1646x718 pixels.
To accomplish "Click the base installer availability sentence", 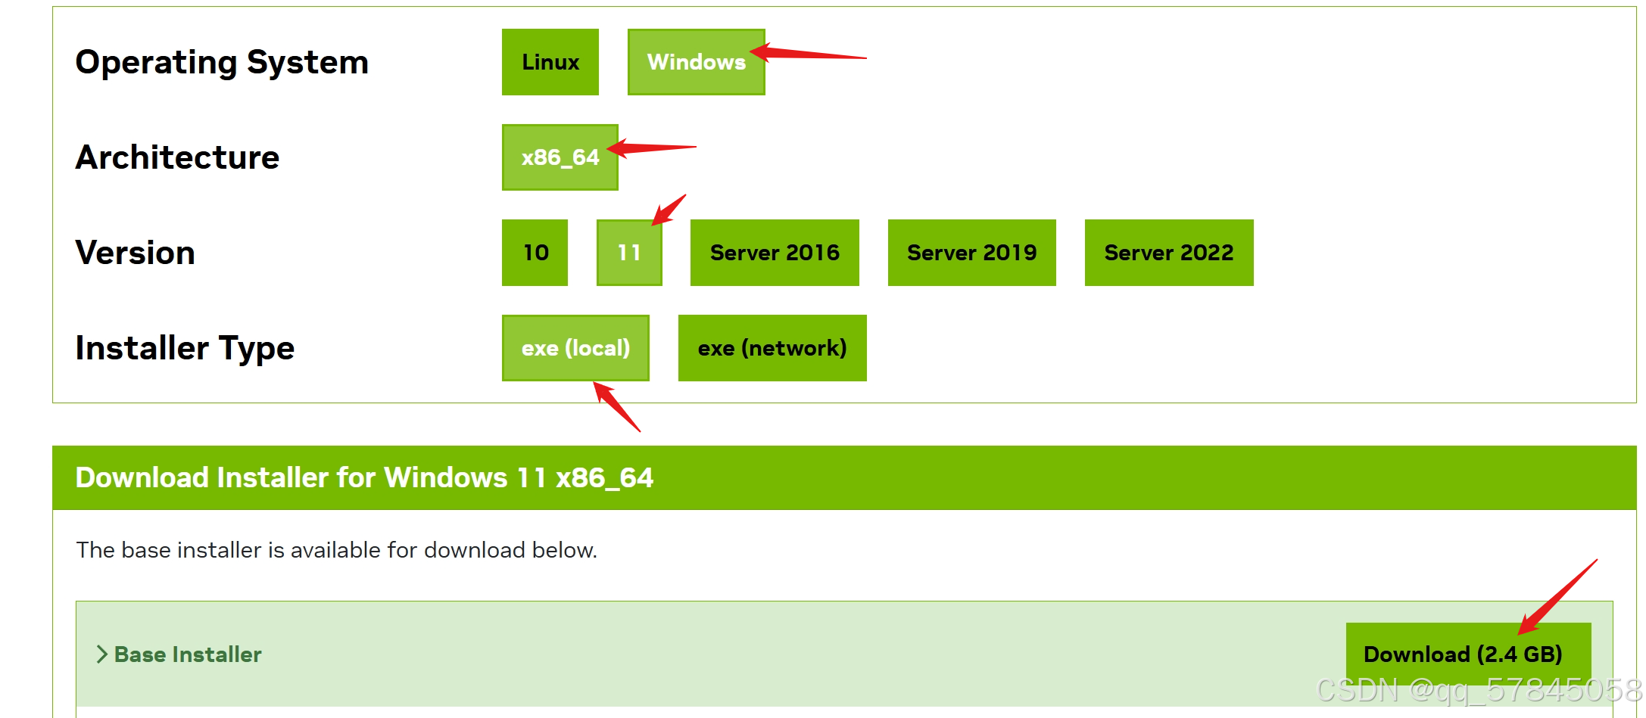I will 336,550.
